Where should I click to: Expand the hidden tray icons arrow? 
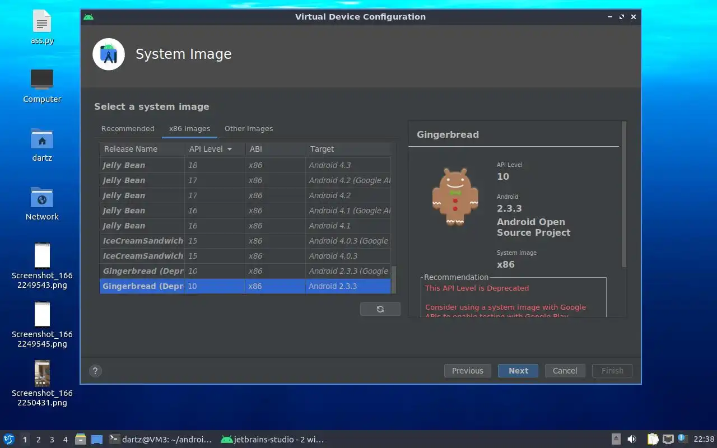pos(616,440)
